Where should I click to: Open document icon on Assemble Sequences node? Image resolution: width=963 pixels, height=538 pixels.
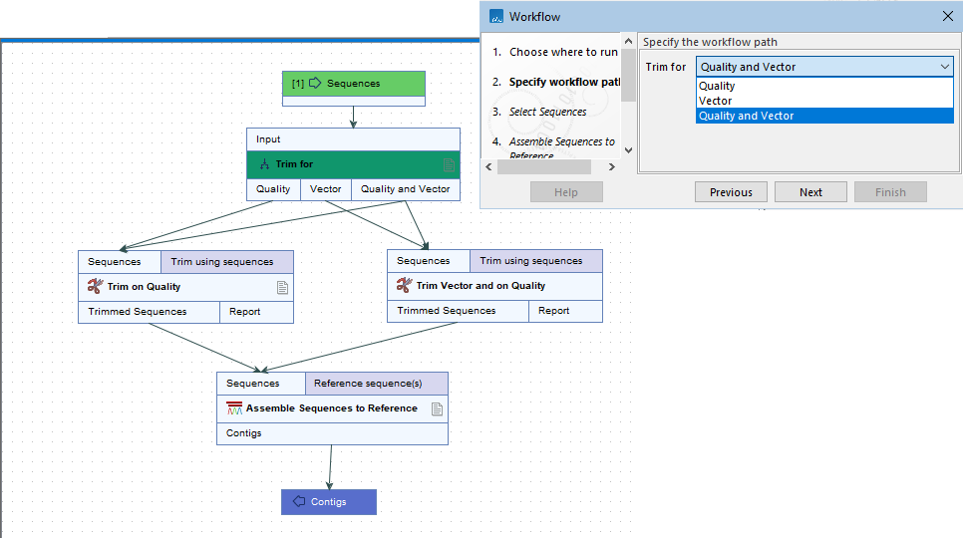tap(437, 408)
